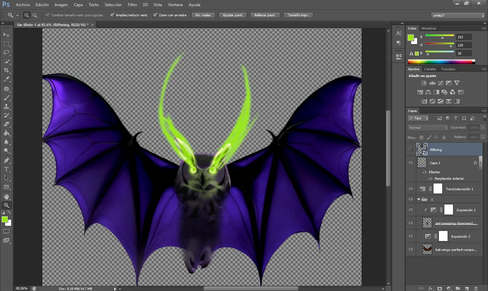Hide the bat-wings-perfect-compo layer
488x291 pixels.
pos(411,249)
